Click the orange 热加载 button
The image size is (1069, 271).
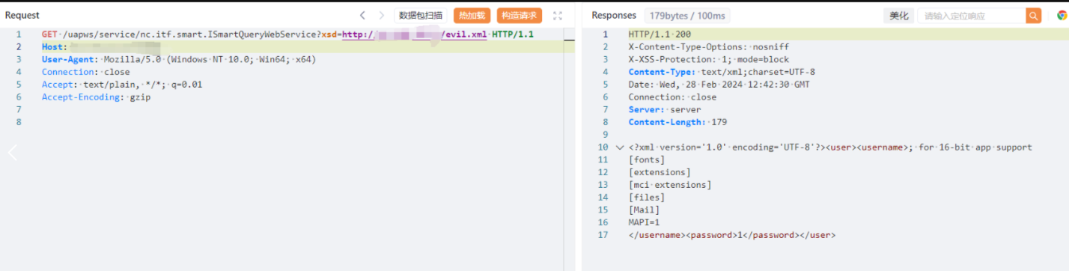coord(472,16)
